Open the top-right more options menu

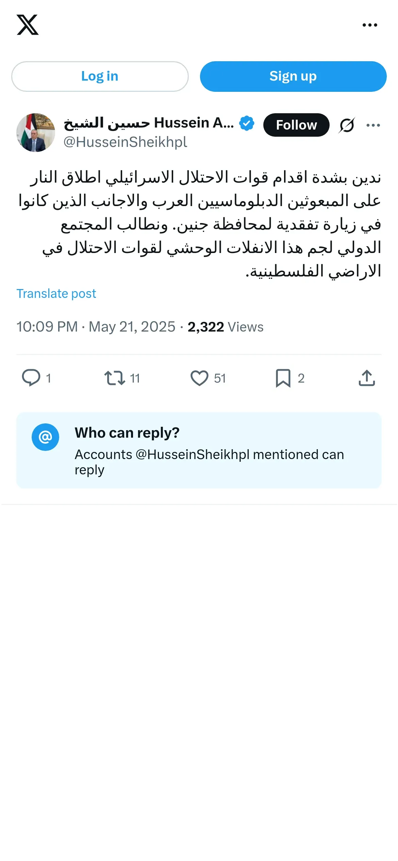pyautogui.click(x=370, y=25)
